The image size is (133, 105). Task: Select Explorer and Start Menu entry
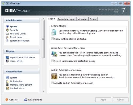(x=22, y=57)
